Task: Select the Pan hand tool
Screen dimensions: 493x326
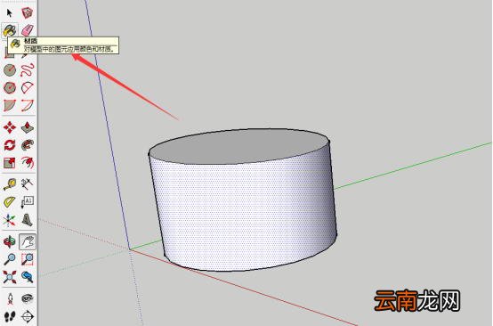Action: tap(28, 241)
